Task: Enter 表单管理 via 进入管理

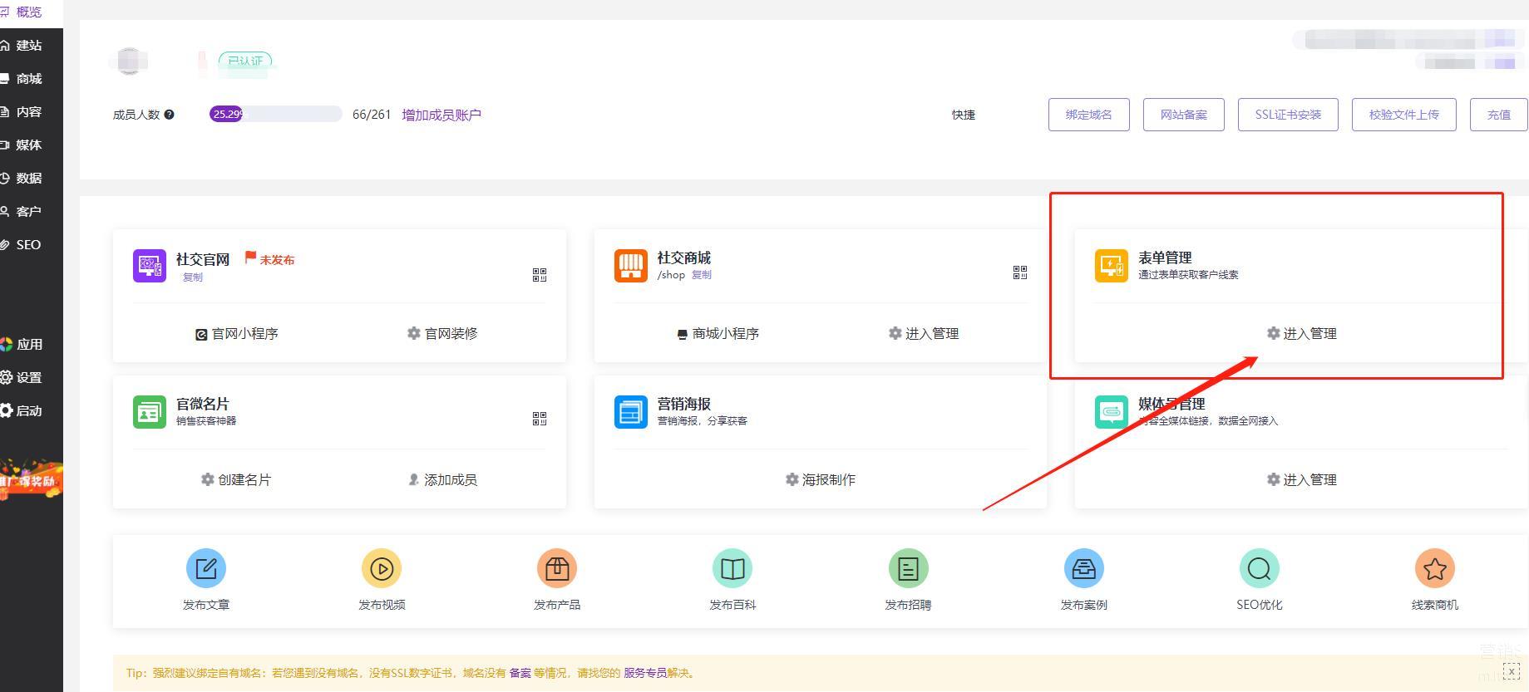Action: point(1302,334)
